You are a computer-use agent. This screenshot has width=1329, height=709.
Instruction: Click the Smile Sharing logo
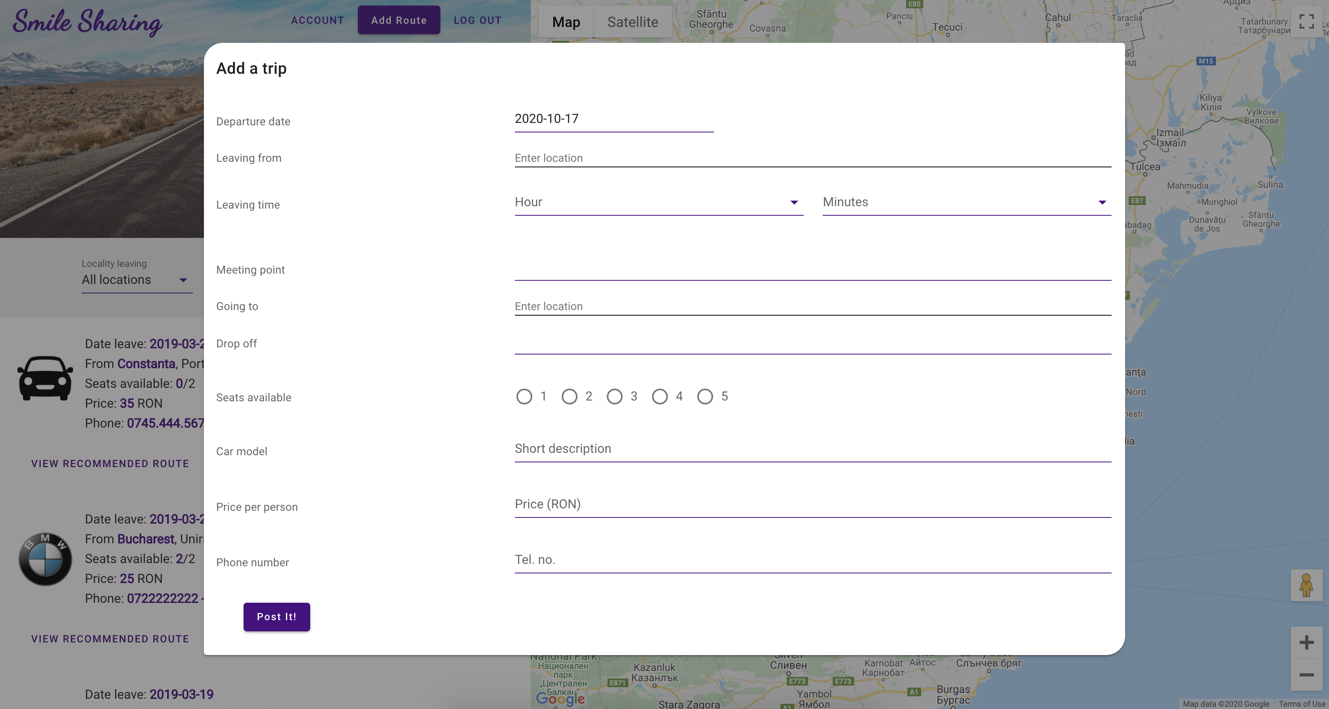pyautogui.click(x=87, y=22)
